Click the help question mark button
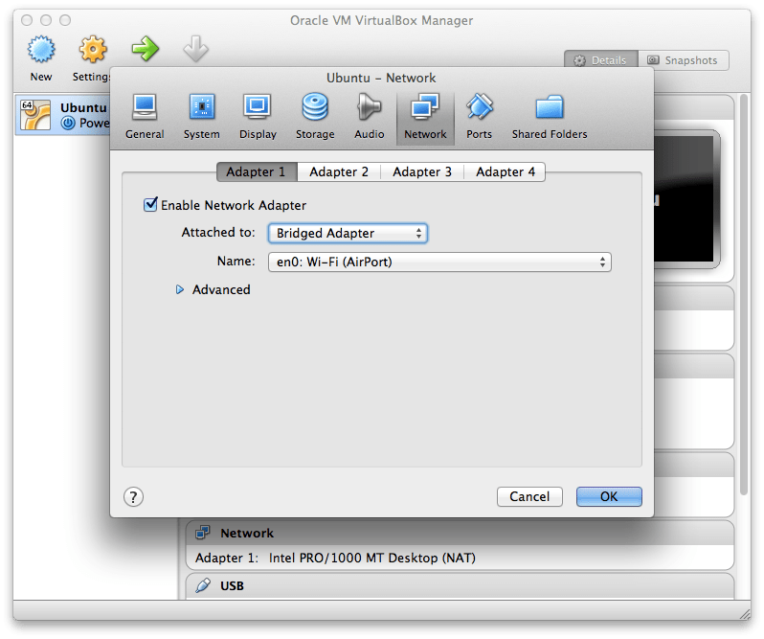Viewport: 764px width, 639px height. pyautogui.click(x=133, y=497)
